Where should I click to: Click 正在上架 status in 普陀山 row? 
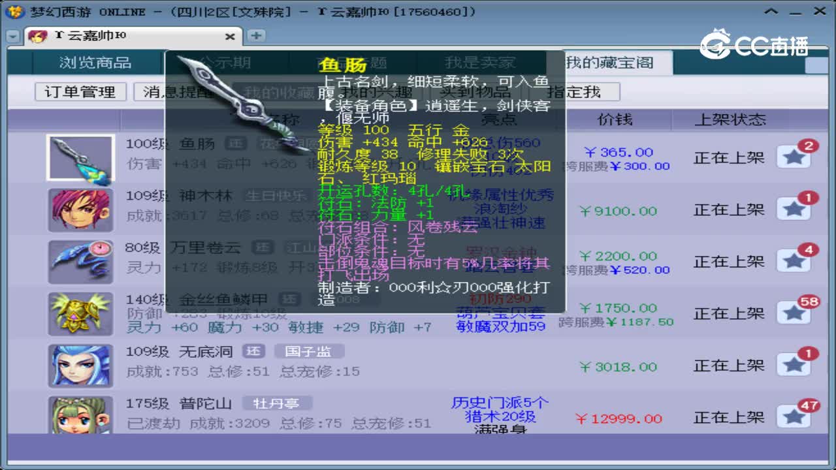pos(729,417)
